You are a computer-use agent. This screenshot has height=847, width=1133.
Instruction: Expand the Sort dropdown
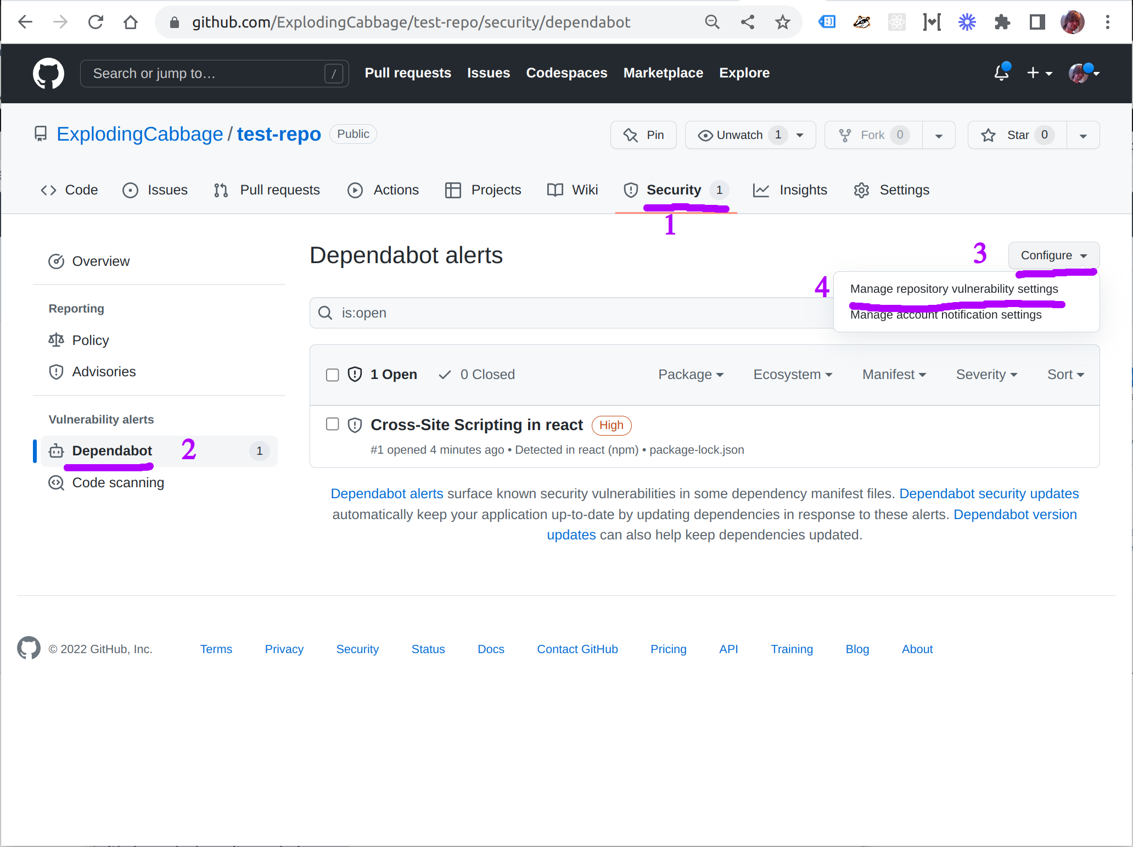pos(1065,375)
